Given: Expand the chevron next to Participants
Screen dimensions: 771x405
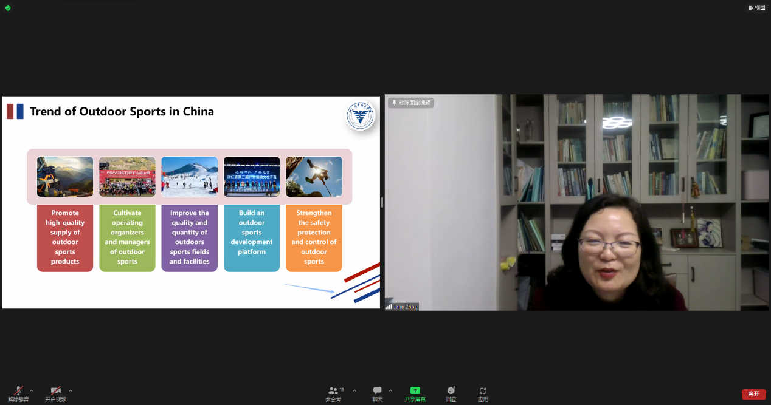Looking at the screenshot, I should (x=354, y=390).
